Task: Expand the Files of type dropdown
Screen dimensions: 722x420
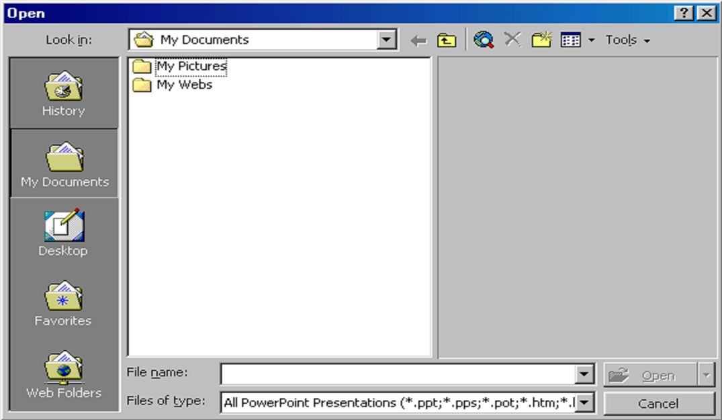Action: (585, 403)
